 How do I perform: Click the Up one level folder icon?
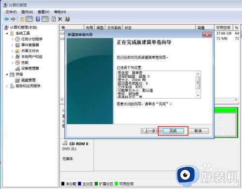pos(22,19)
